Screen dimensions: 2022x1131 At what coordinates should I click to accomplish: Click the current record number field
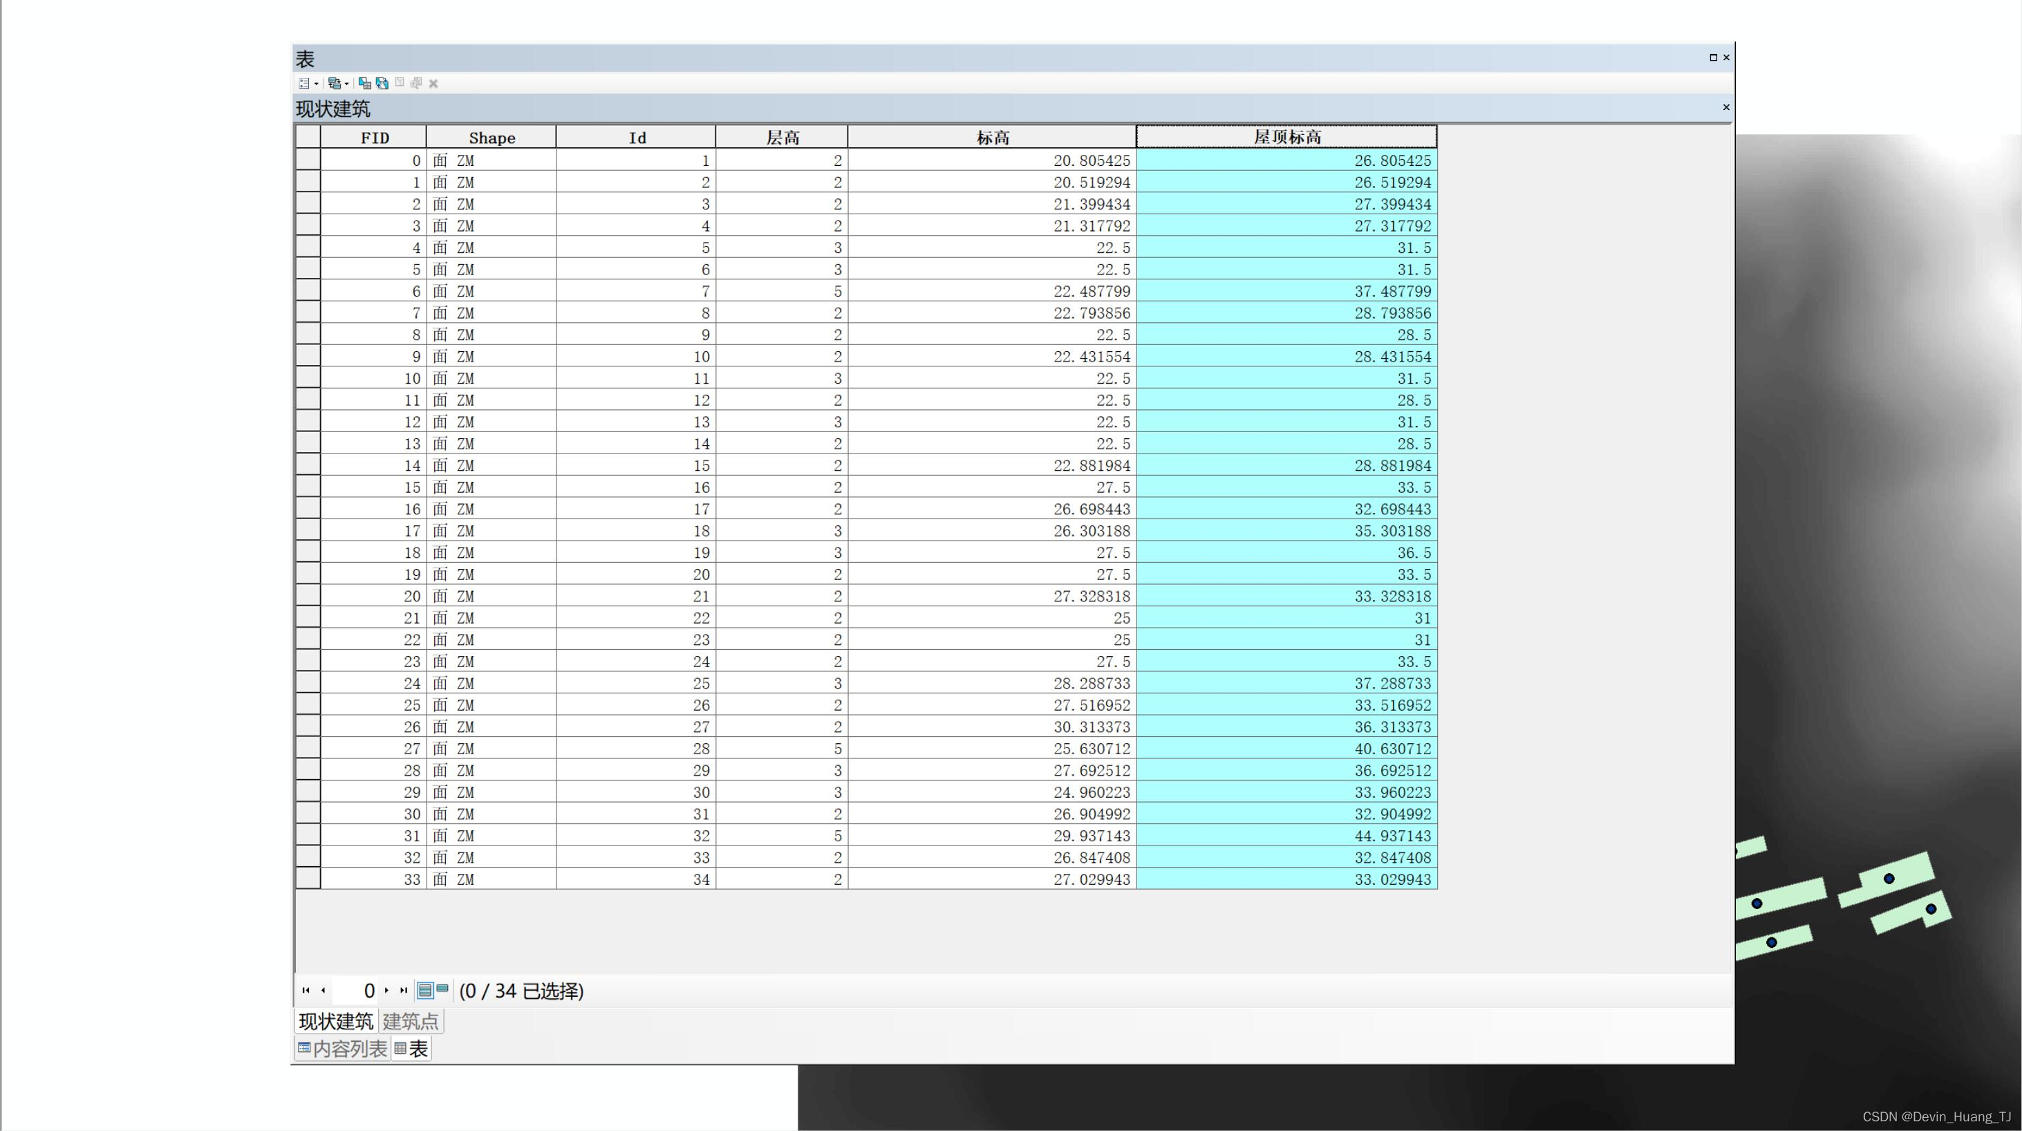click(355, 991)
